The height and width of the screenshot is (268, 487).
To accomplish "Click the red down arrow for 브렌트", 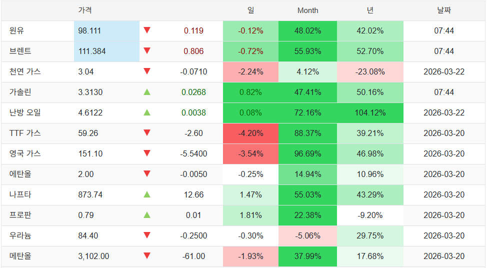I will tap(147, 51).
